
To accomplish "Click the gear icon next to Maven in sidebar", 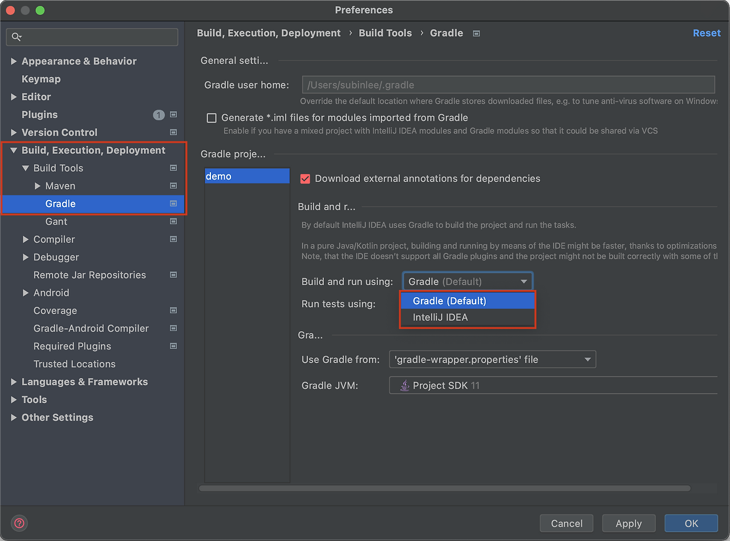I will coord(173,185).
